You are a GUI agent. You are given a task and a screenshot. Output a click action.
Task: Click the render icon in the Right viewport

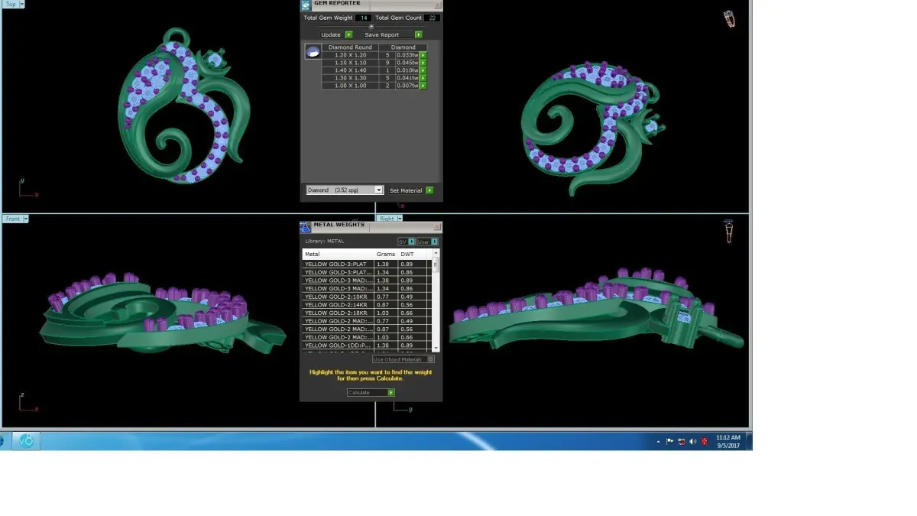tap(728, 231)
